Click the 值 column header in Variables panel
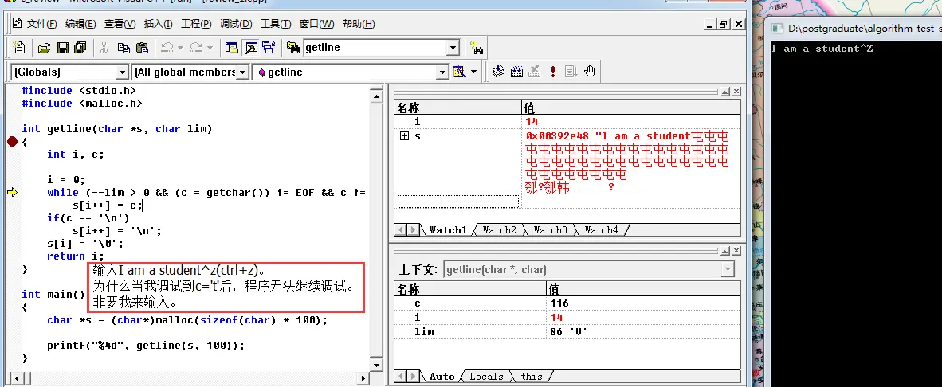The height and width of the screenshot is (387, 942). tap(643, 289)
